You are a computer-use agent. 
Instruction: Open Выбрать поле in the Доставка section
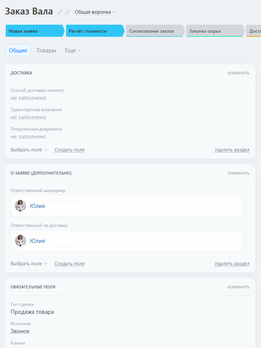point(29,150)
